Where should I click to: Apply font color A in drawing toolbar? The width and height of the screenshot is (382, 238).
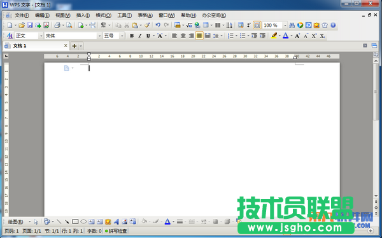[167, 221]
